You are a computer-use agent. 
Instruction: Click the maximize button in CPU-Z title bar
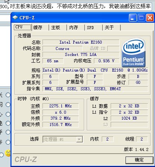tap(141, 18)
